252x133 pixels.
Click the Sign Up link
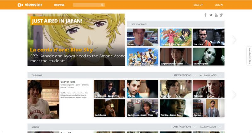[x=198, y=5]
